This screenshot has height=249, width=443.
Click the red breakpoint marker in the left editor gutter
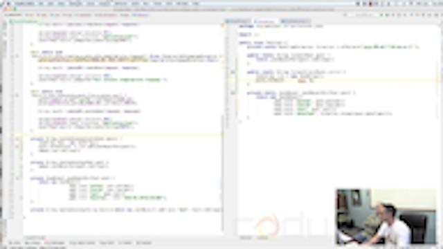[x=17, y=146]
